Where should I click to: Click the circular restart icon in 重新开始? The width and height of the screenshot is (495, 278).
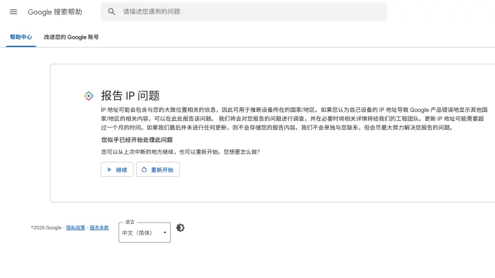pyautogui.click(x=144, y=170)
